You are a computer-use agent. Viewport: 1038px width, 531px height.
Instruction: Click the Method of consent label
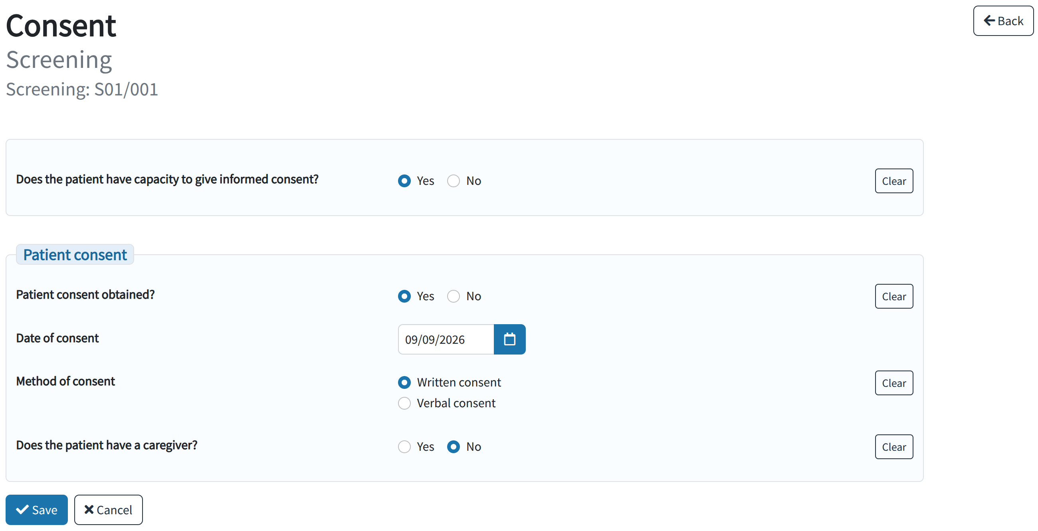click(66, 381)
